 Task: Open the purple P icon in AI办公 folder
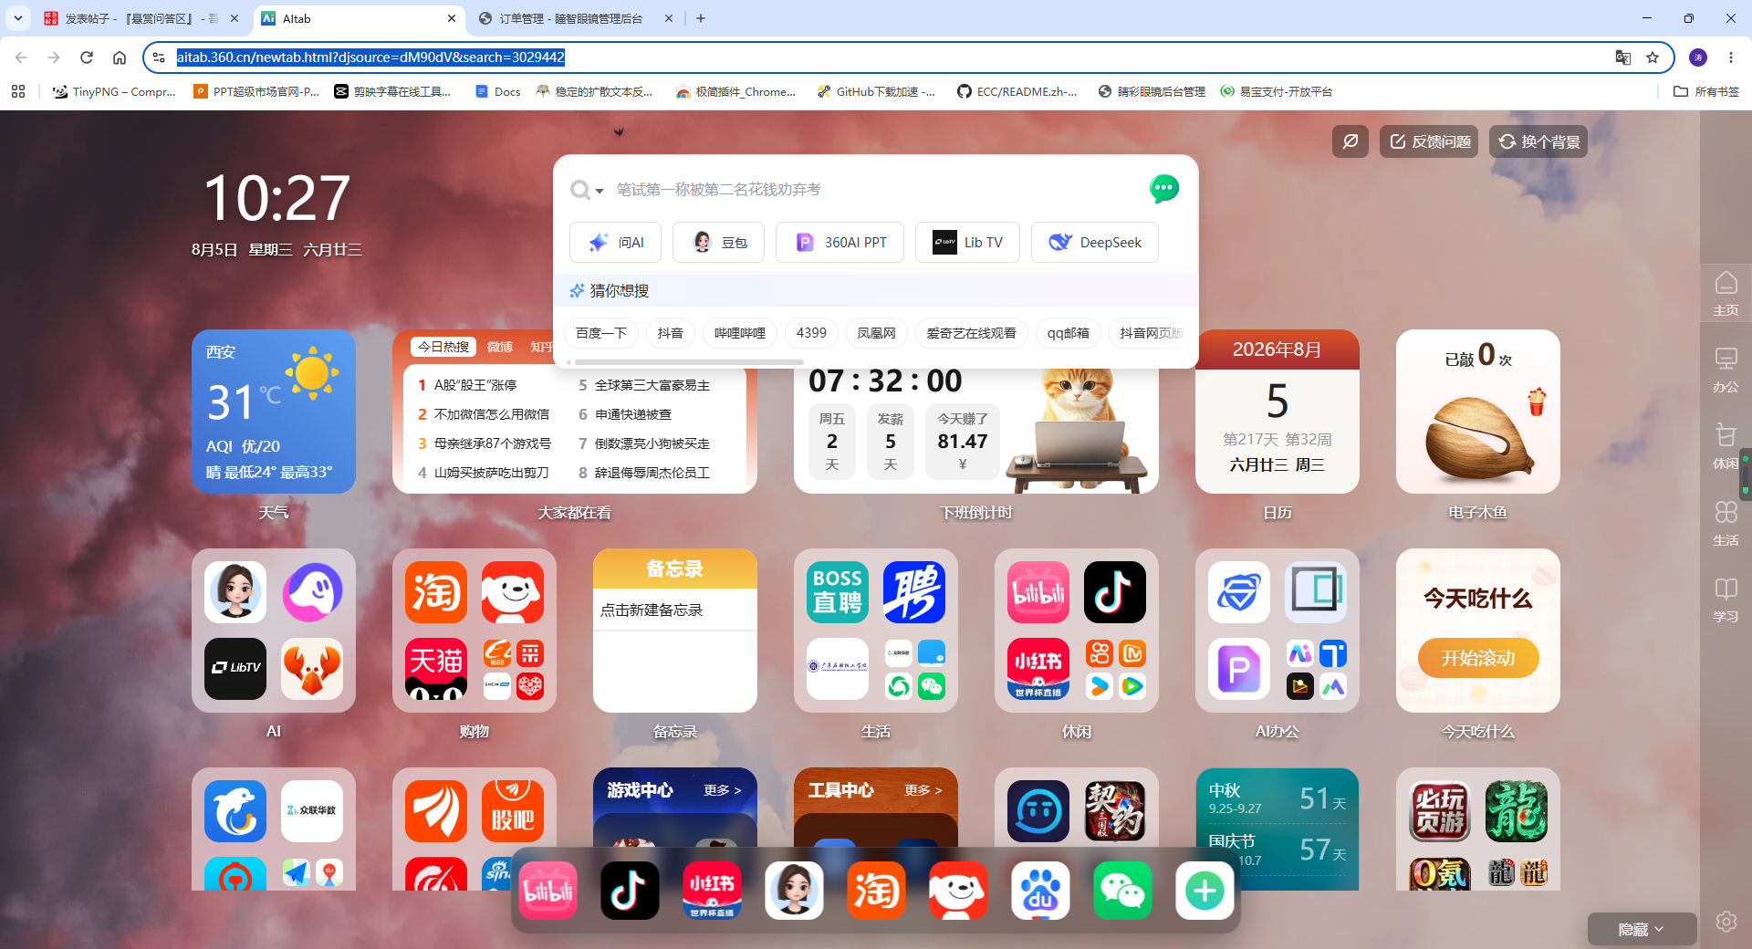1239,668
